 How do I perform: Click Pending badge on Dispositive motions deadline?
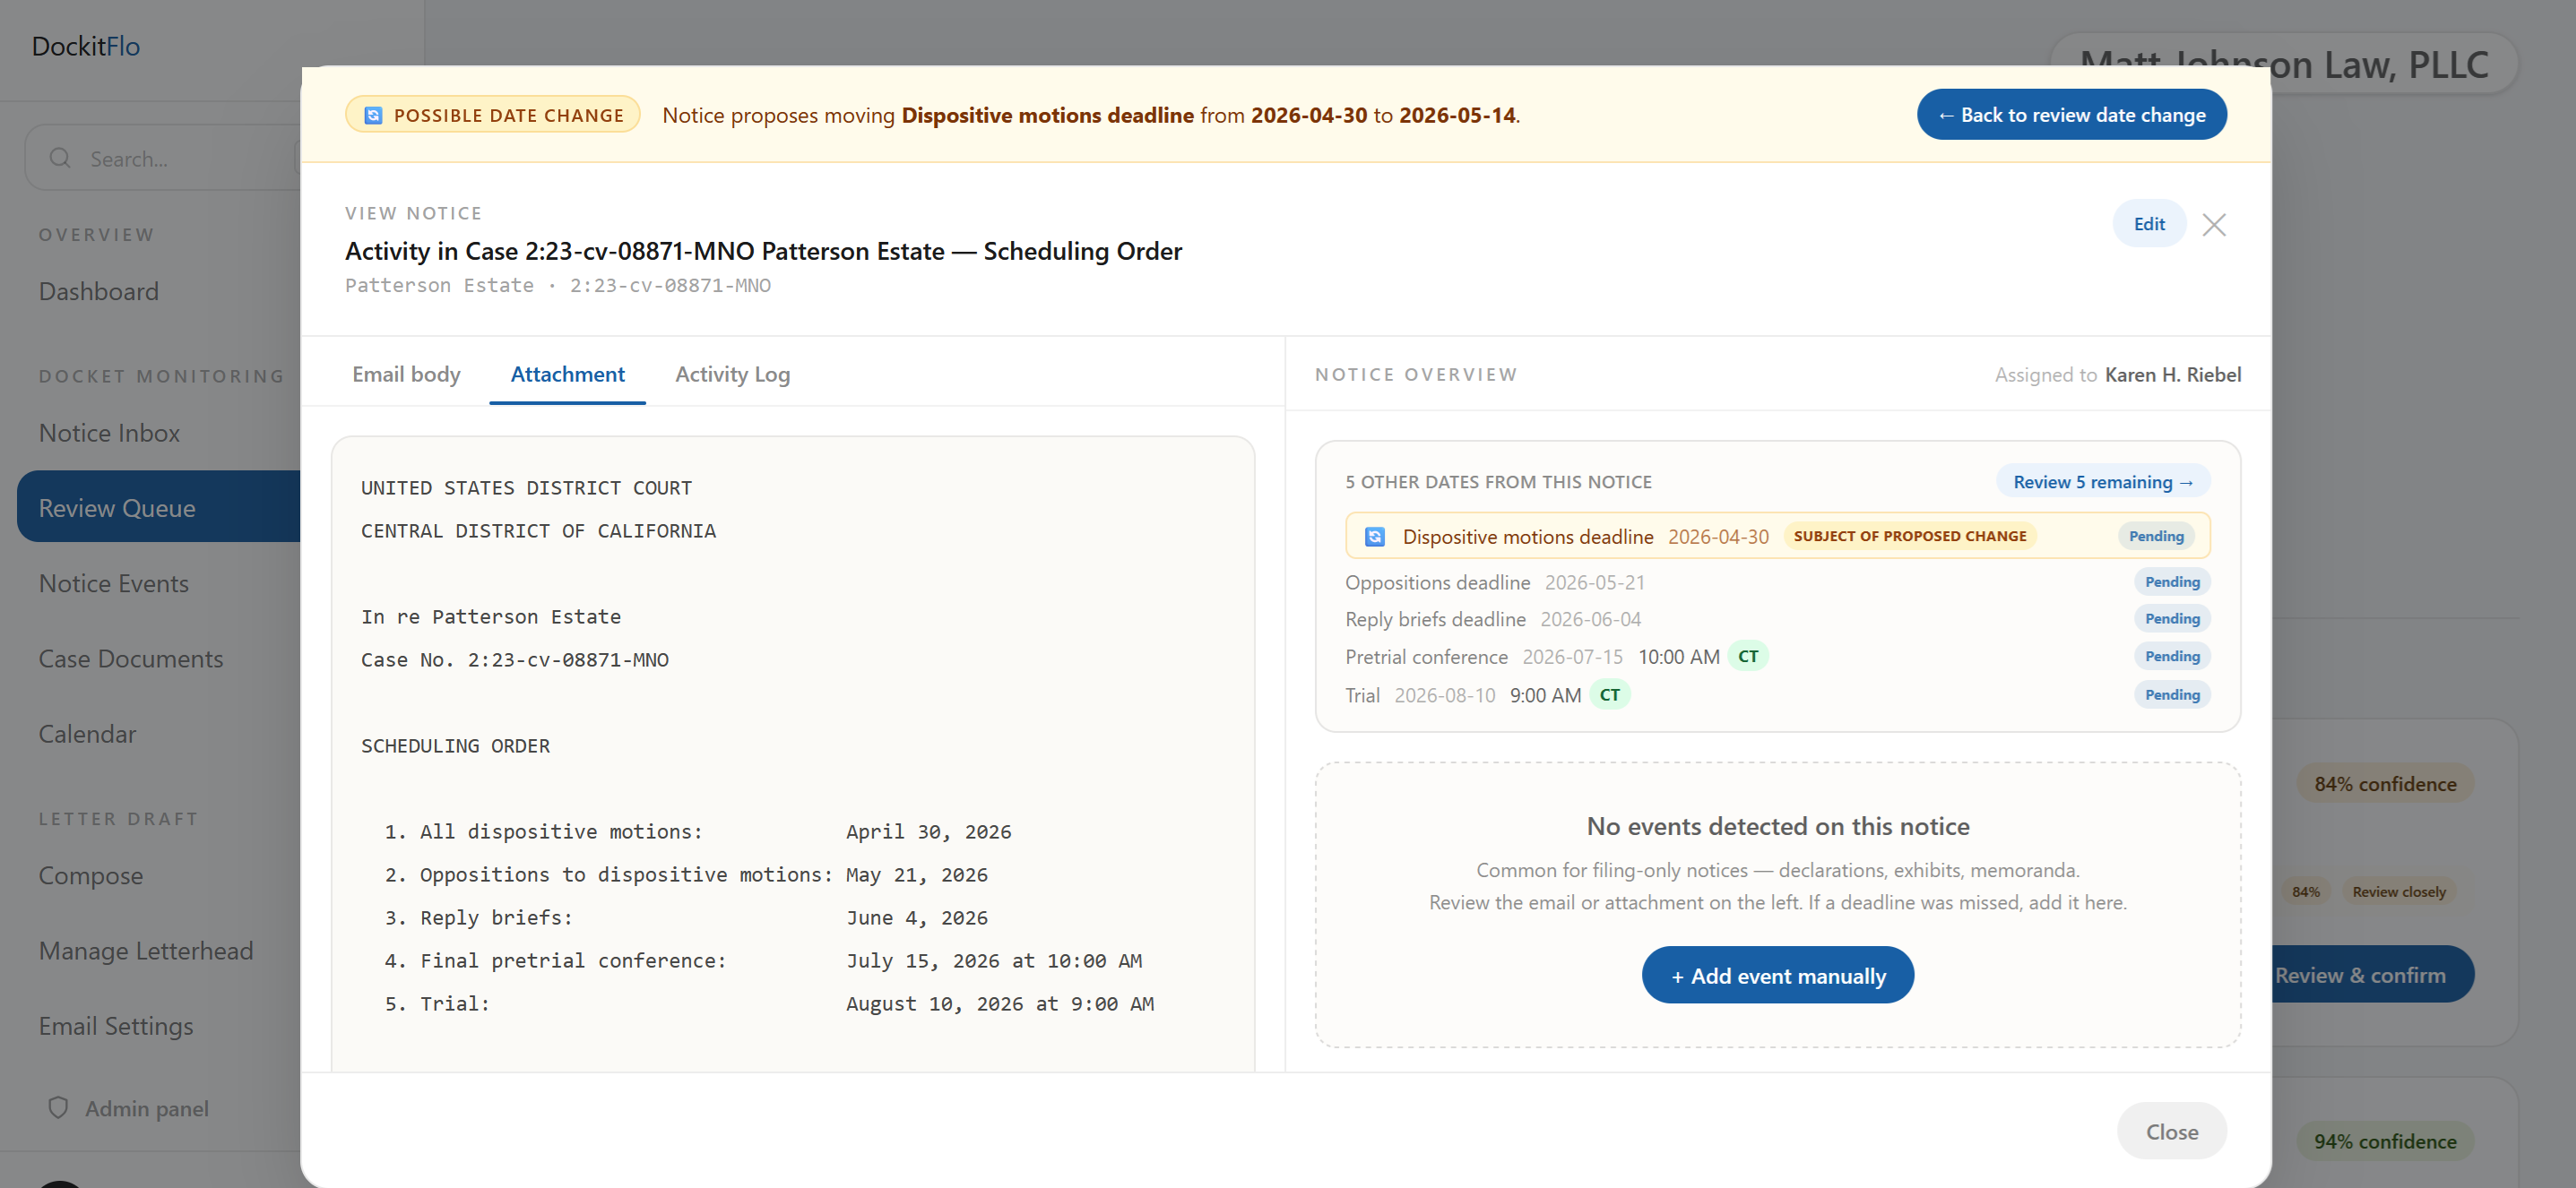click(x=2156, y=537)
